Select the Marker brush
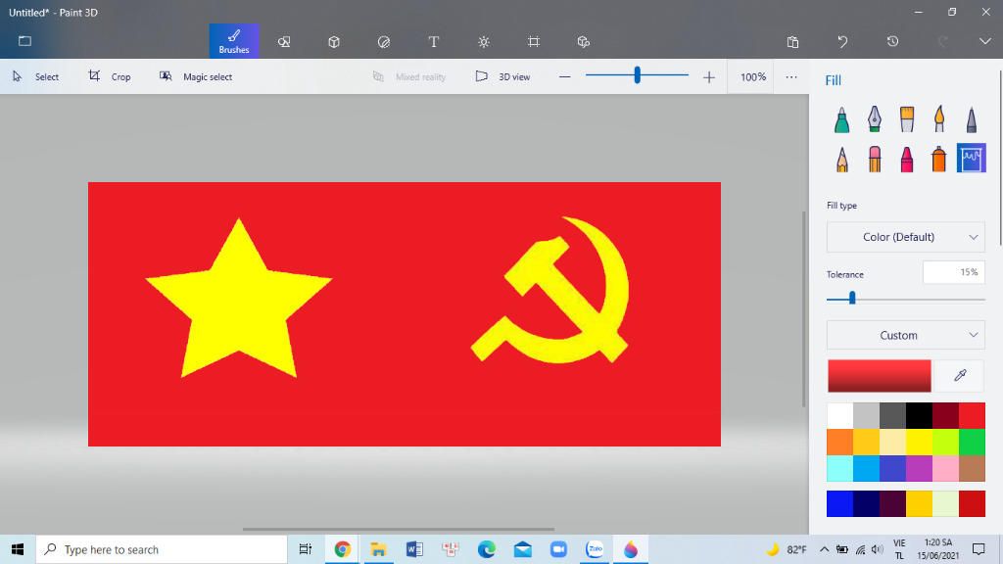This screenshot has height=564, width=1003. (841, 119)
